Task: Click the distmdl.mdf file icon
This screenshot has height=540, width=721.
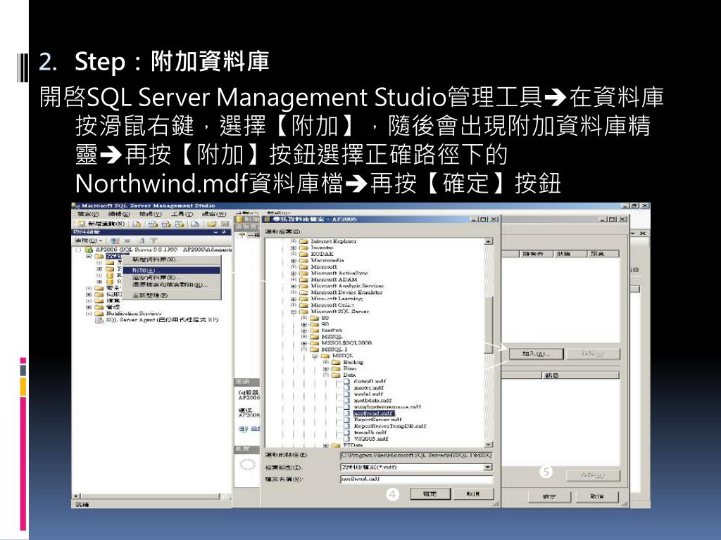Action: (347, 381)
